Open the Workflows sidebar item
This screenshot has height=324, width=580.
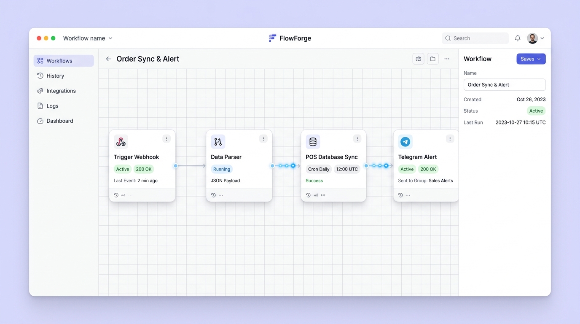click(x=64, y=61)
